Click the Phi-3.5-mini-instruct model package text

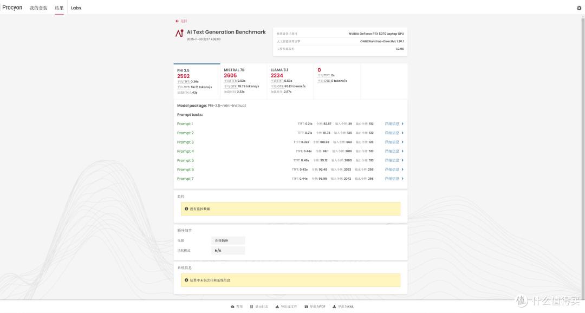pyautogui.click(x=227, y=106)
